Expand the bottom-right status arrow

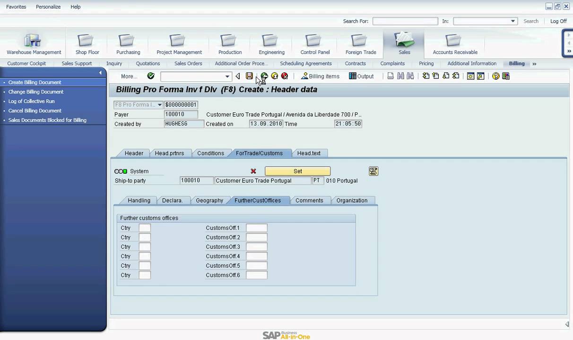tap(567, 324)
